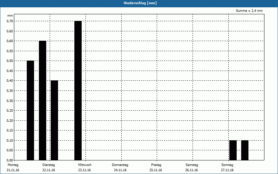
Task: Click the 0,45 y-axis value
Action: point(10,71)
